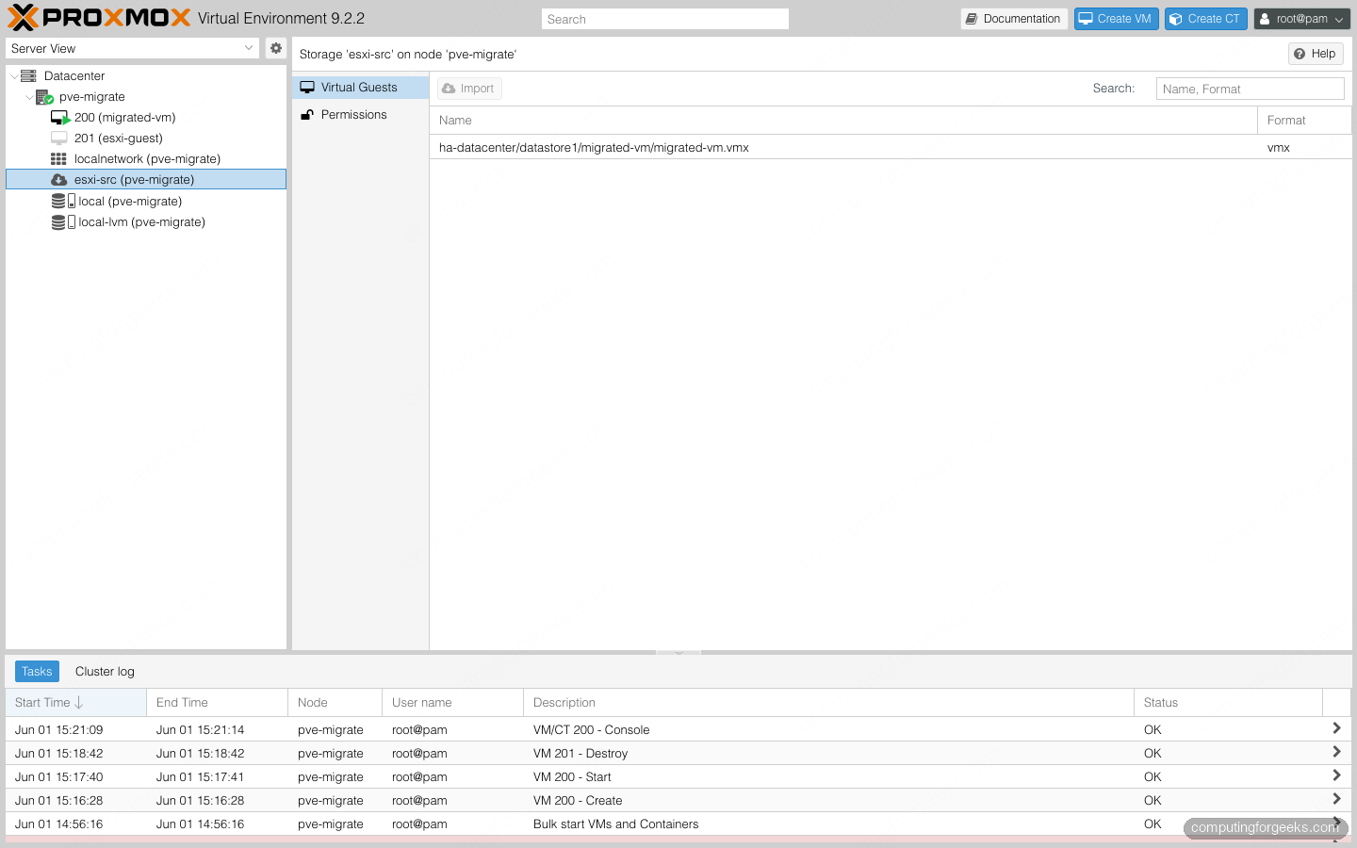Collapse the task log panel splitter
Screen dimensions: 1357x848
point(678,652)
